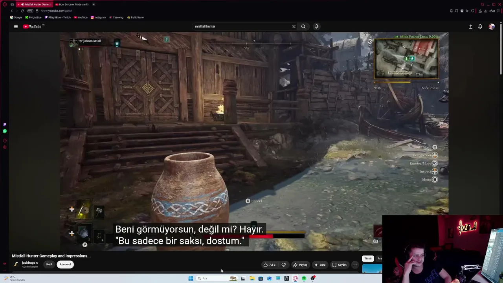Open the Instagram bookmark
This screenshot has height=283, width=503.
click(x=98, y=17)
